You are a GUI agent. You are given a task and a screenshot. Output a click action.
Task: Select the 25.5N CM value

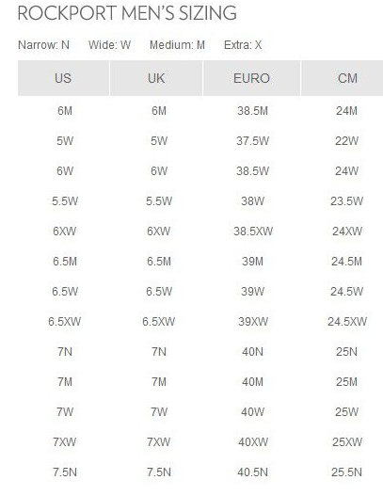346,472
